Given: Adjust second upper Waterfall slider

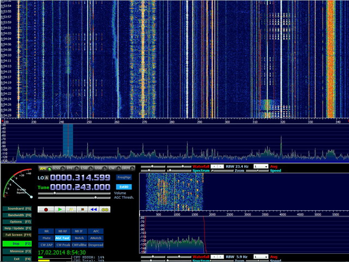Looking at the screenshot, I should 179,166.
